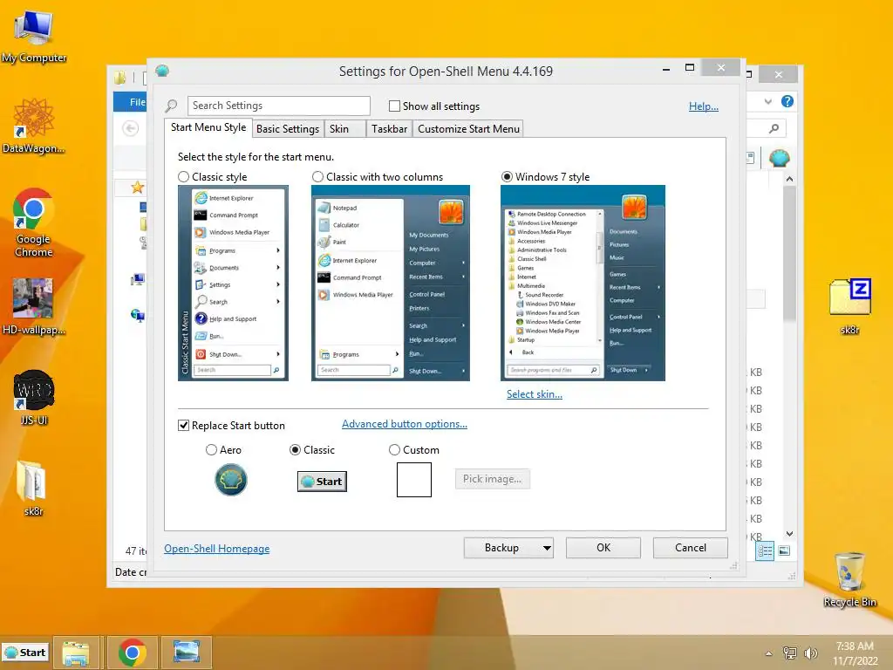Image resolution: width=893 pixels, height=670 pixels.
Task: Open Advanced button options link
Action: (405, 424)
